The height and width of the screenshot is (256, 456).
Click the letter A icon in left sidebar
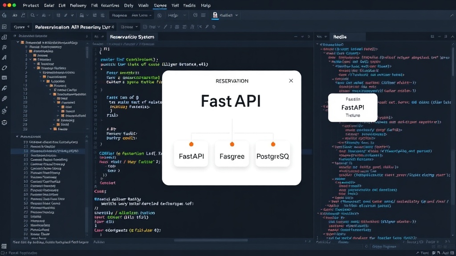click(4, 57)
